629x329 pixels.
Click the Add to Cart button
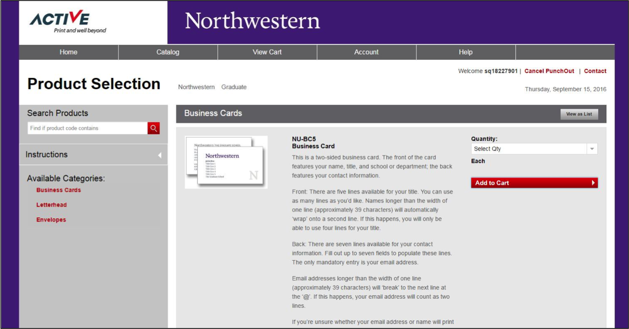(534, 183)
